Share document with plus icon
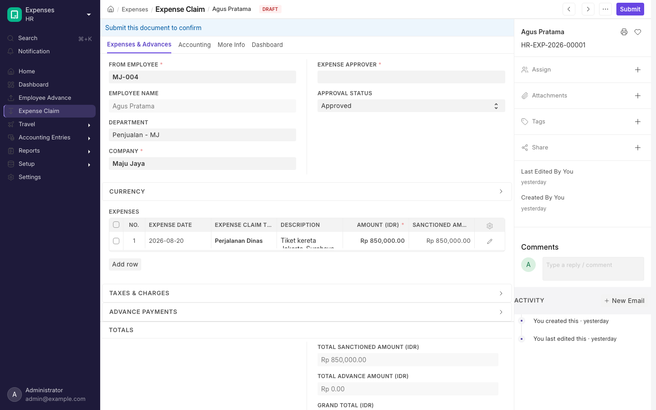 pyautogui.click(x=638, y=148)
